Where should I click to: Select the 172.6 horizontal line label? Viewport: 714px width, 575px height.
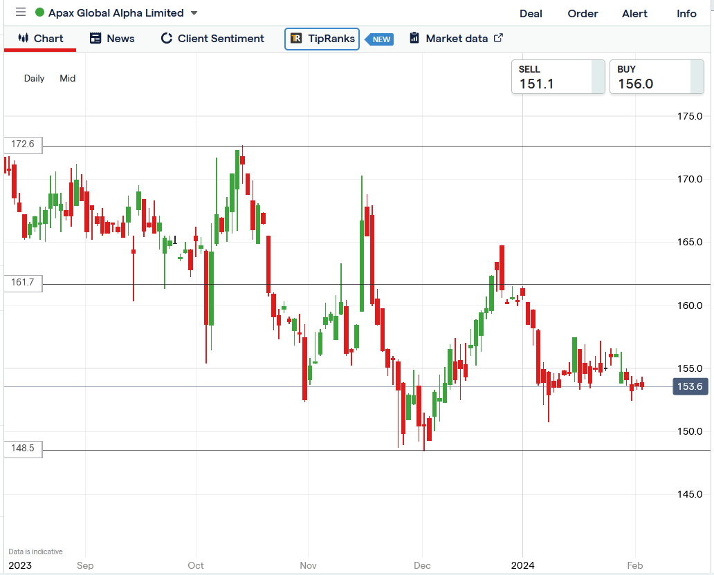(x=23, y=144)
